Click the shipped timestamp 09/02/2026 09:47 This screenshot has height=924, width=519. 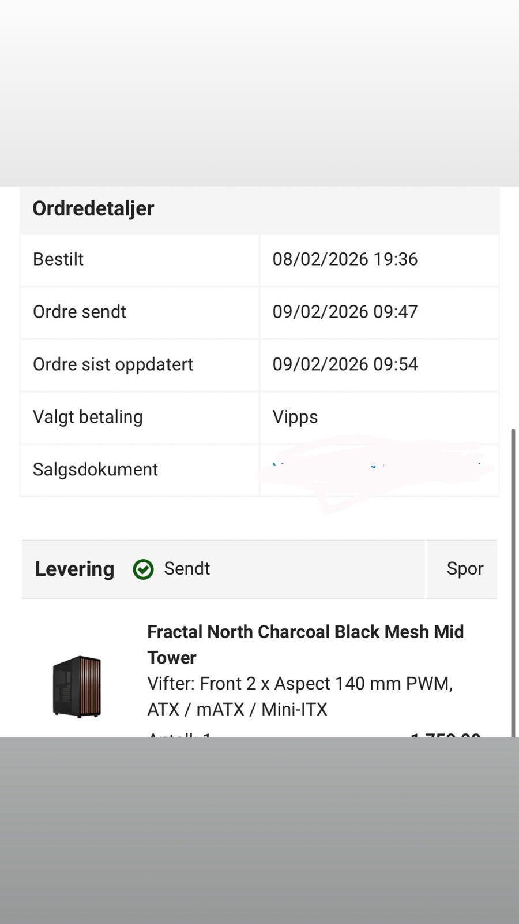345,312
